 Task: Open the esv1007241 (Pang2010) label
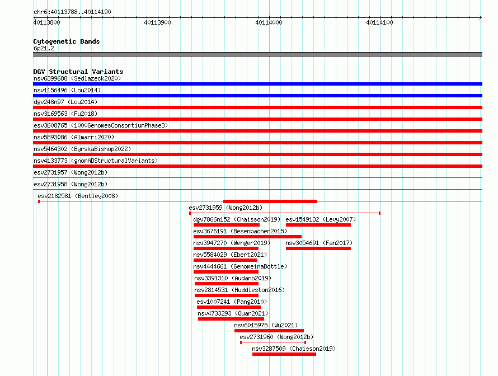pyautogui.click(x=232, y=302)
